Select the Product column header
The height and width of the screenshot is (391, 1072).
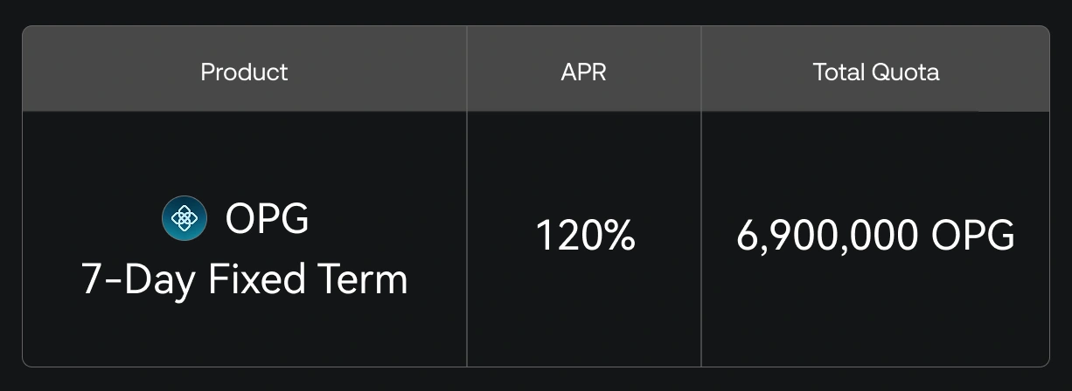[244, 72]
